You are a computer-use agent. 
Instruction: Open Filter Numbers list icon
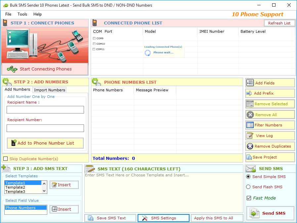tap(250, 125)
